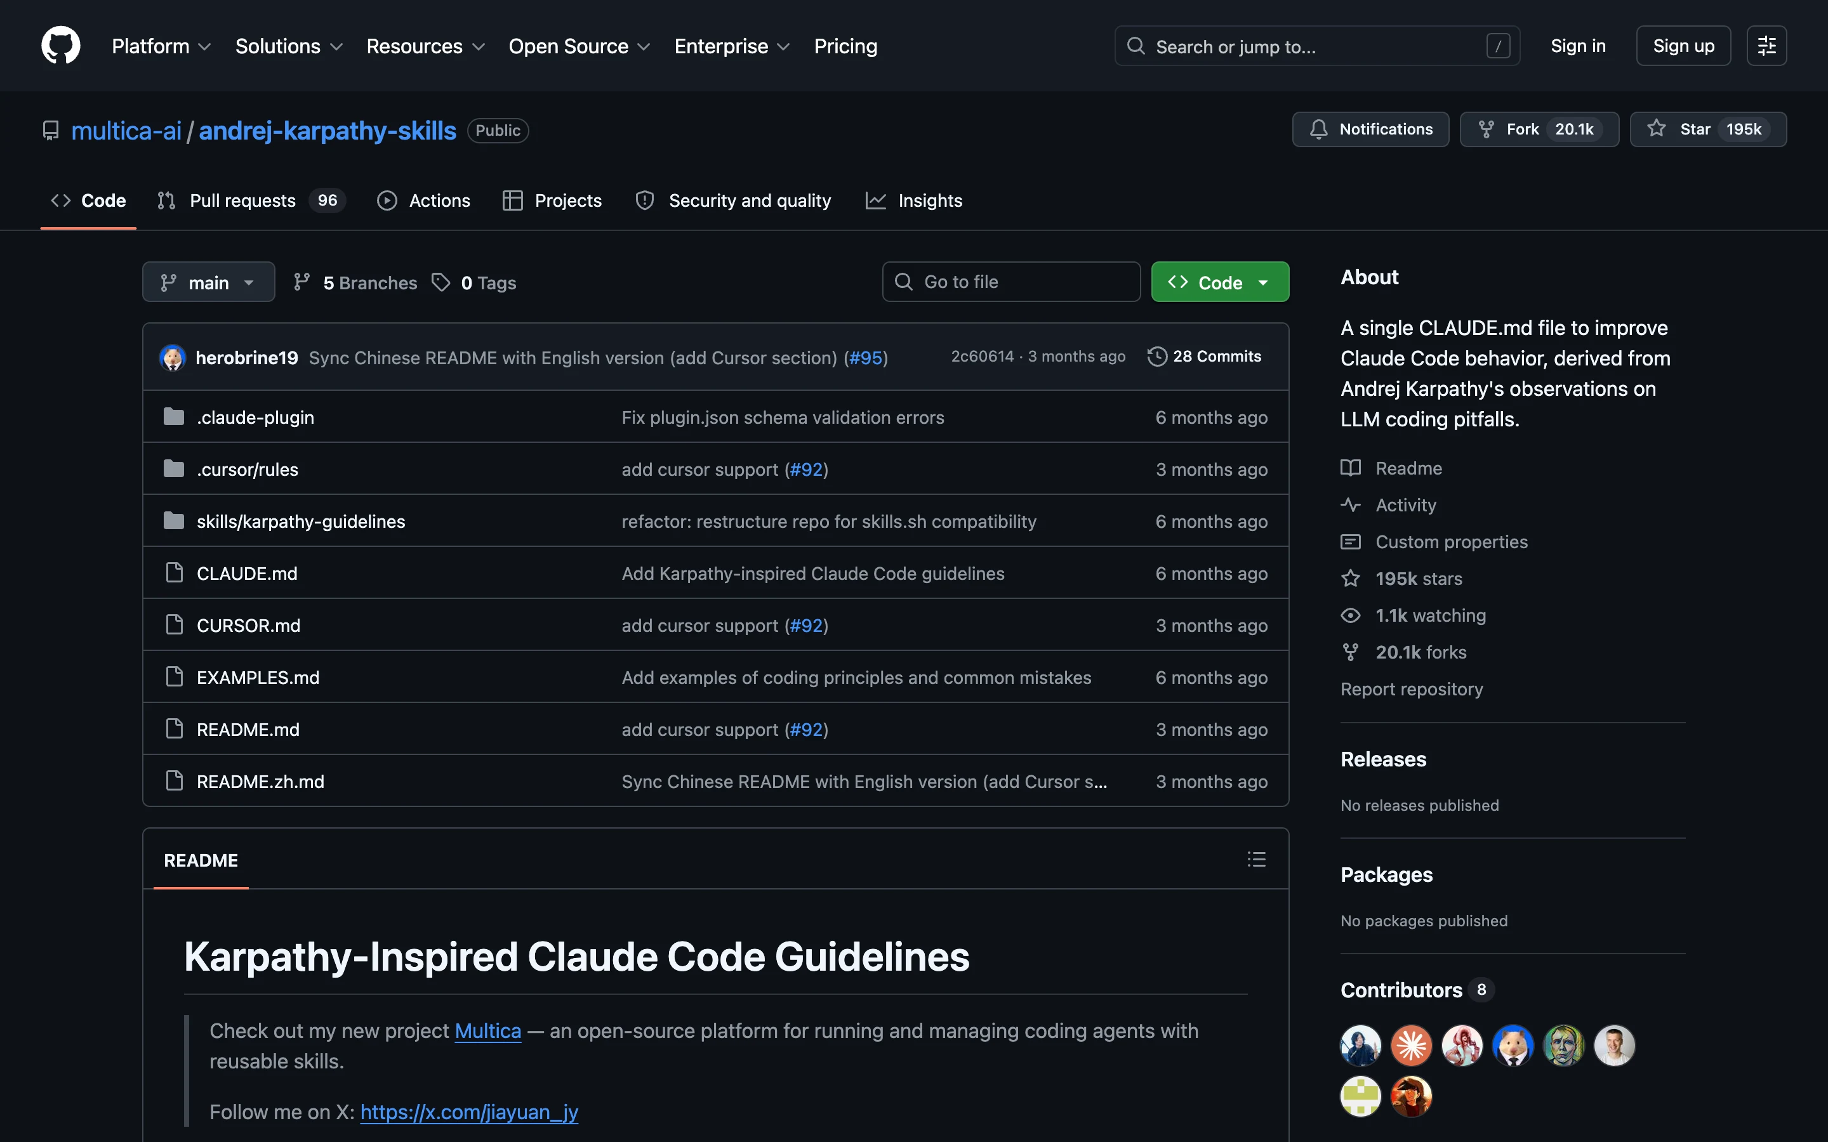Expand the Resources menu
The image size is (1828, 1142).
[425, 46]
